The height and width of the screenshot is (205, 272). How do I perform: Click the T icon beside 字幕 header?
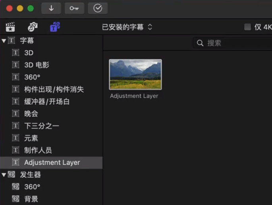(12, 41)
